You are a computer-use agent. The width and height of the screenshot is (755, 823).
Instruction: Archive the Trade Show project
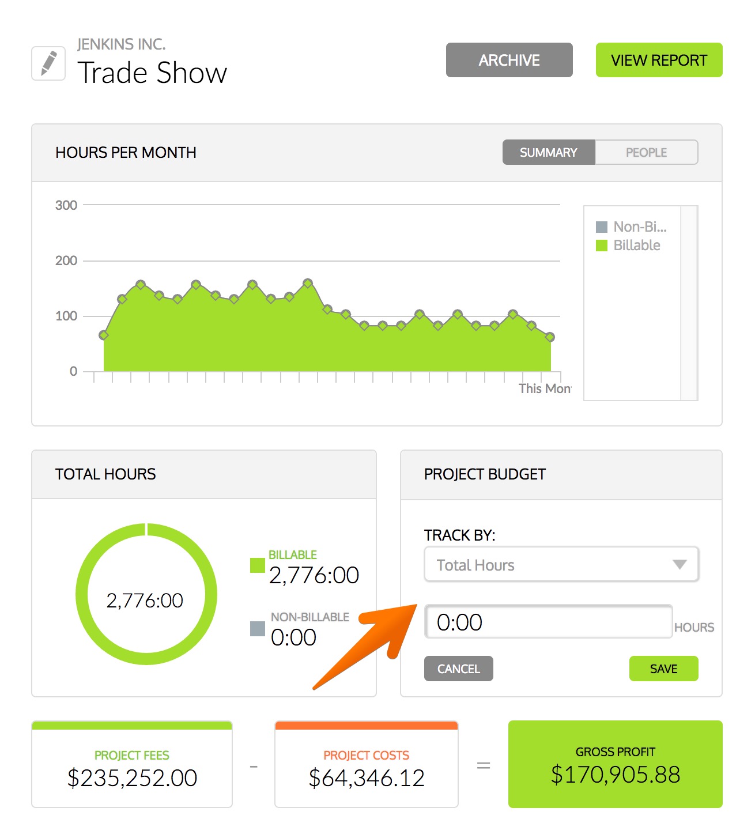pyautogui.click(x=509, y=60)
